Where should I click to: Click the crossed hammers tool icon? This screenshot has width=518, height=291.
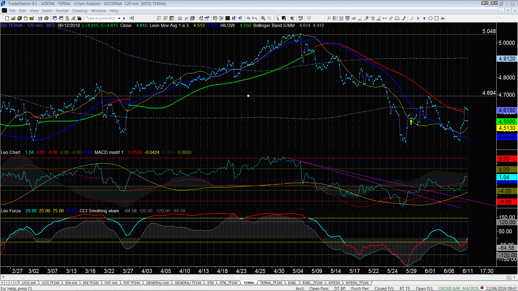(x=292, y=18)
